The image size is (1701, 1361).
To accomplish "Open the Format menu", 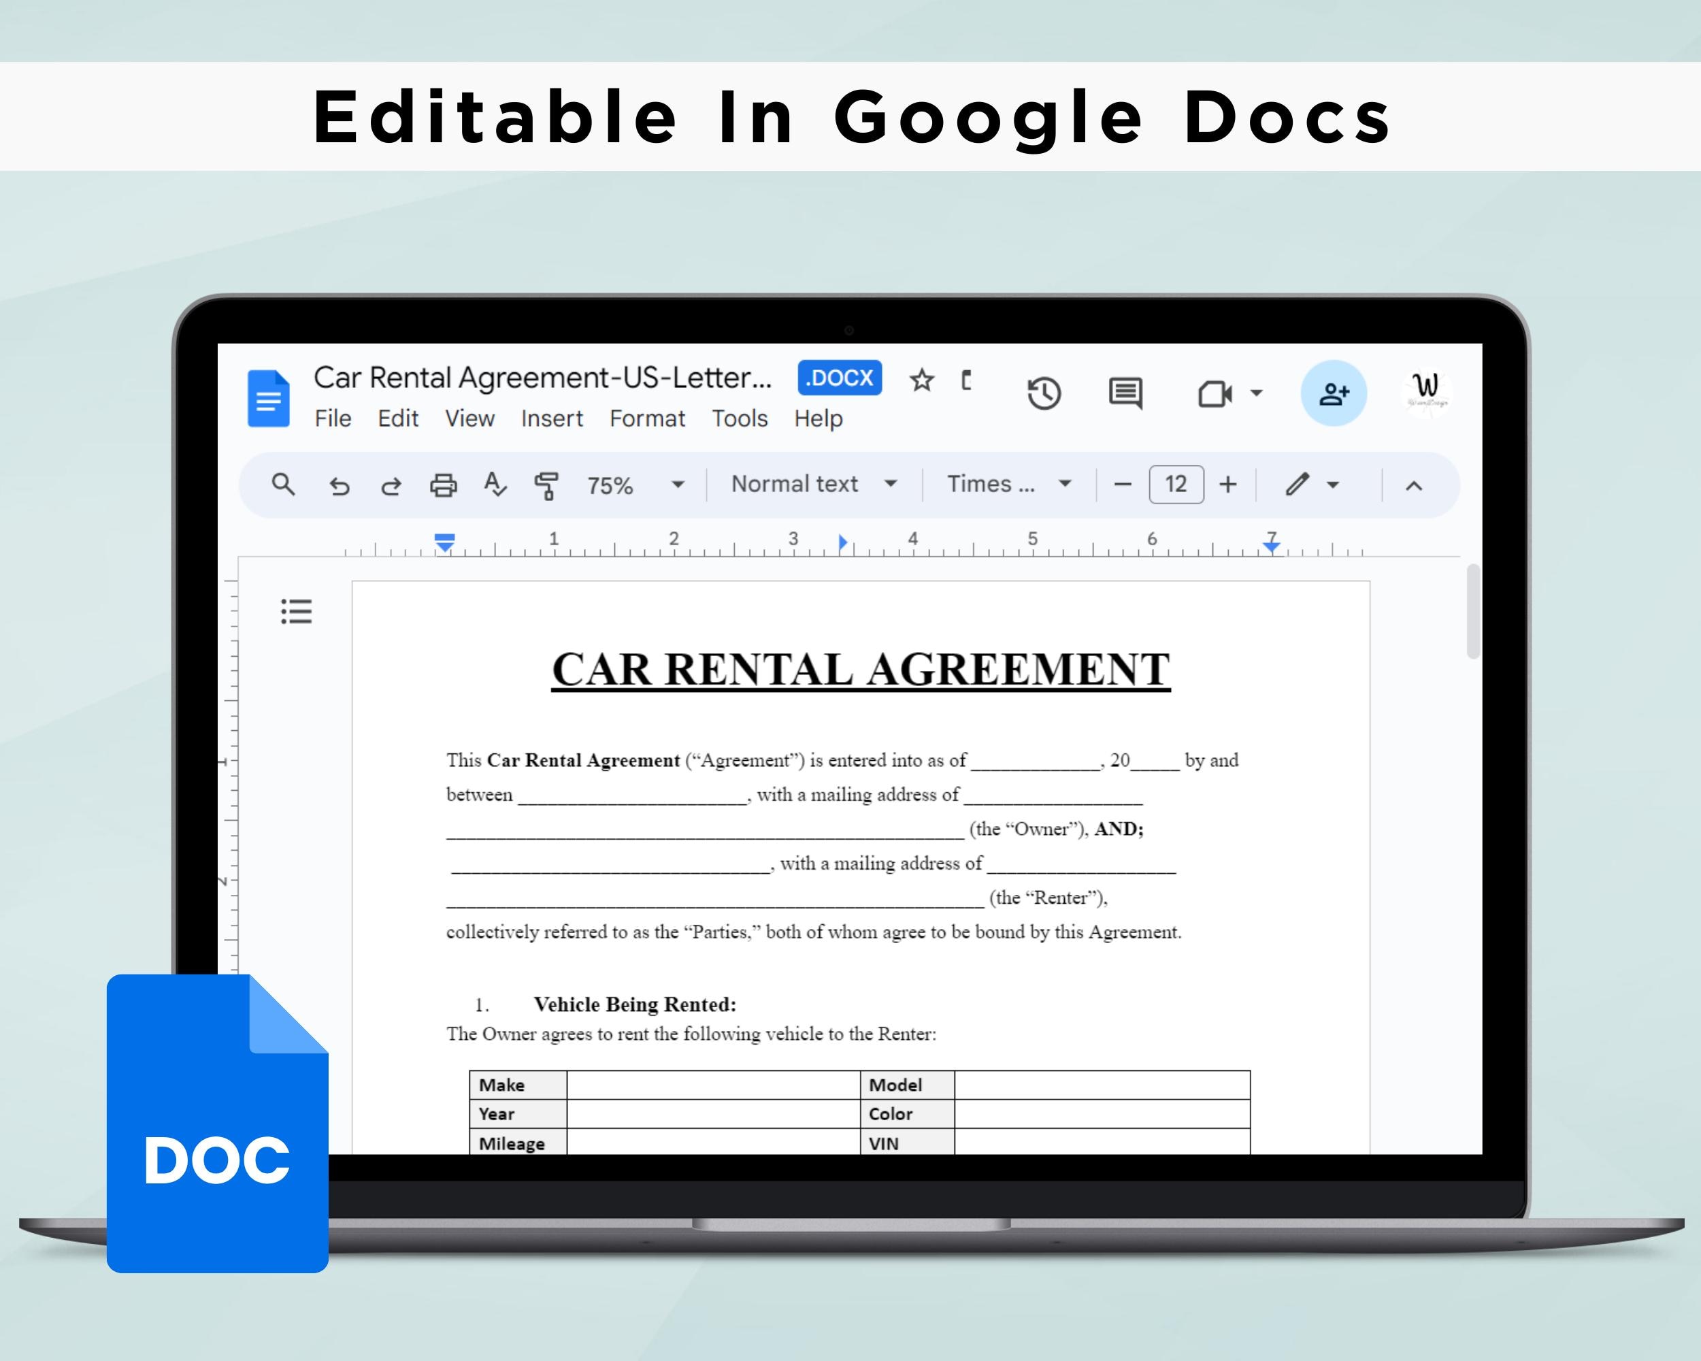I will point(647,419).
